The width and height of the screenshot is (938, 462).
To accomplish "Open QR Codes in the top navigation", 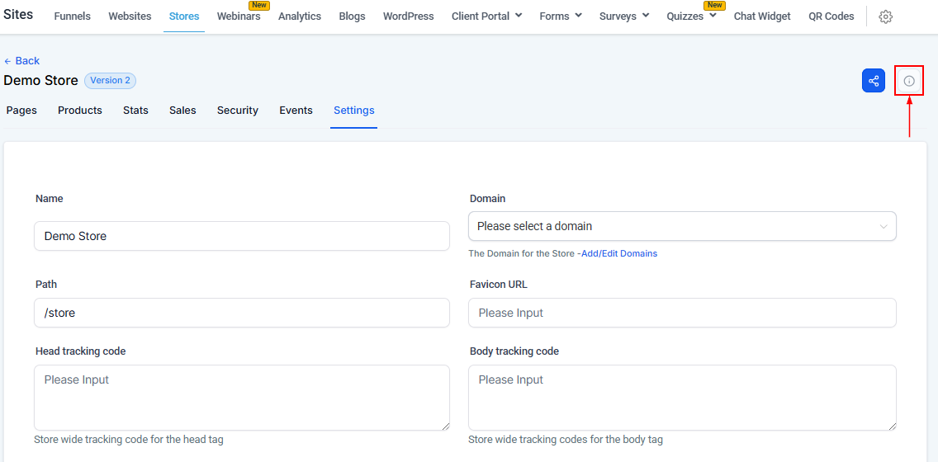I will (x=831, y=16).
